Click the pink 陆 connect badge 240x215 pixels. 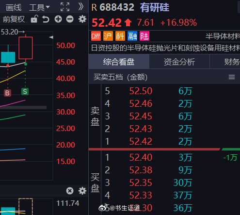(x=144, y=36)
